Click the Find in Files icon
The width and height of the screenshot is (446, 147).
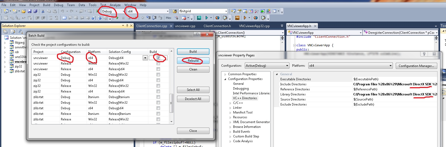175,11
